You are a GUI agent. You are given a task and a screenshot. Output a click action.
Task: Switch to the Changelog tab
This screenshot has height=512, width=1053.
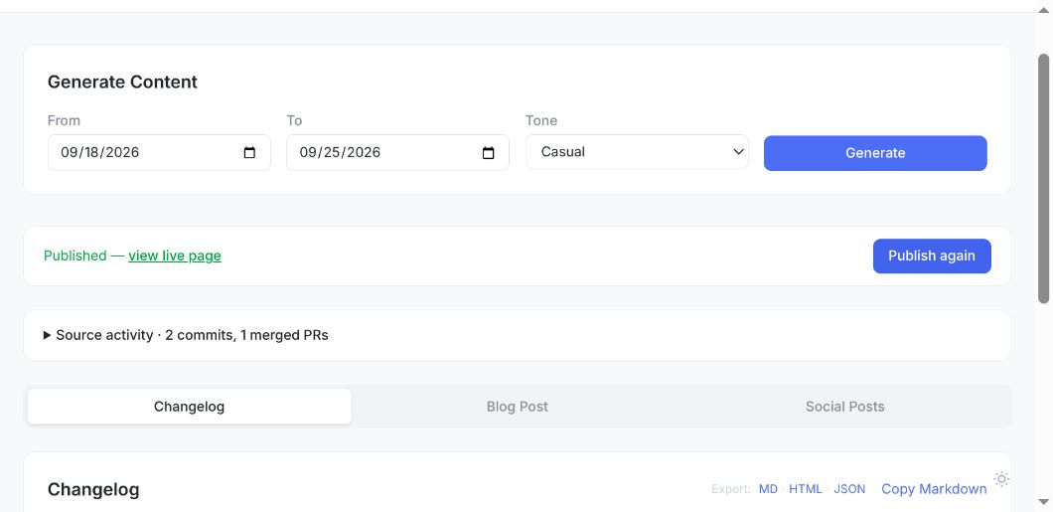click(190, 407)
